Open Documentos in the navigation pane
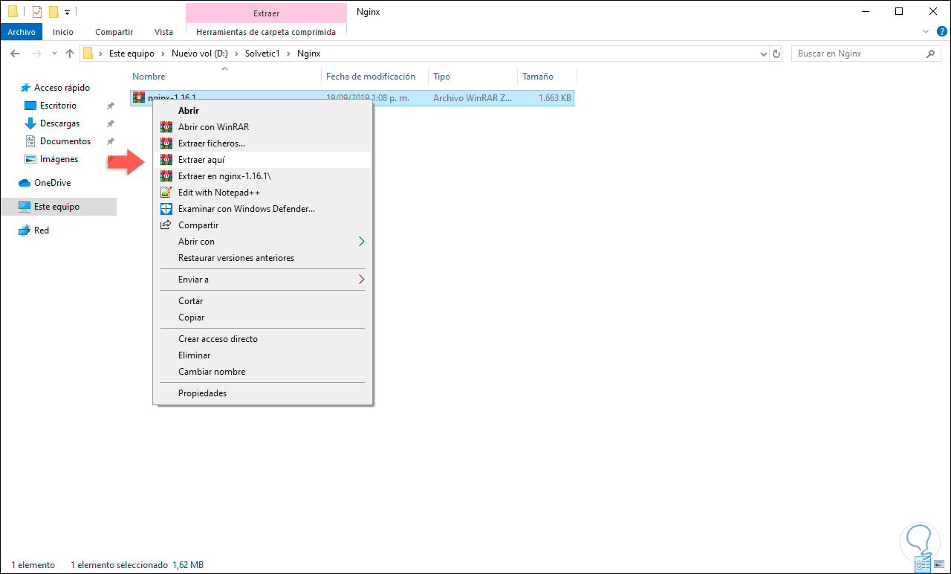The width and height of the screenshot is (951, 574). point(65,141)
